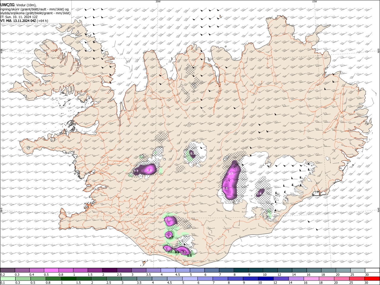Click the '2.0' precipitation value label

pyautogui.click(x=183, y=252)
